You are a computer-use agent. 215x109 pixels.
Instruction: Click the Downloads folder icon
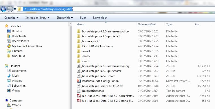(x=9, y=36)
